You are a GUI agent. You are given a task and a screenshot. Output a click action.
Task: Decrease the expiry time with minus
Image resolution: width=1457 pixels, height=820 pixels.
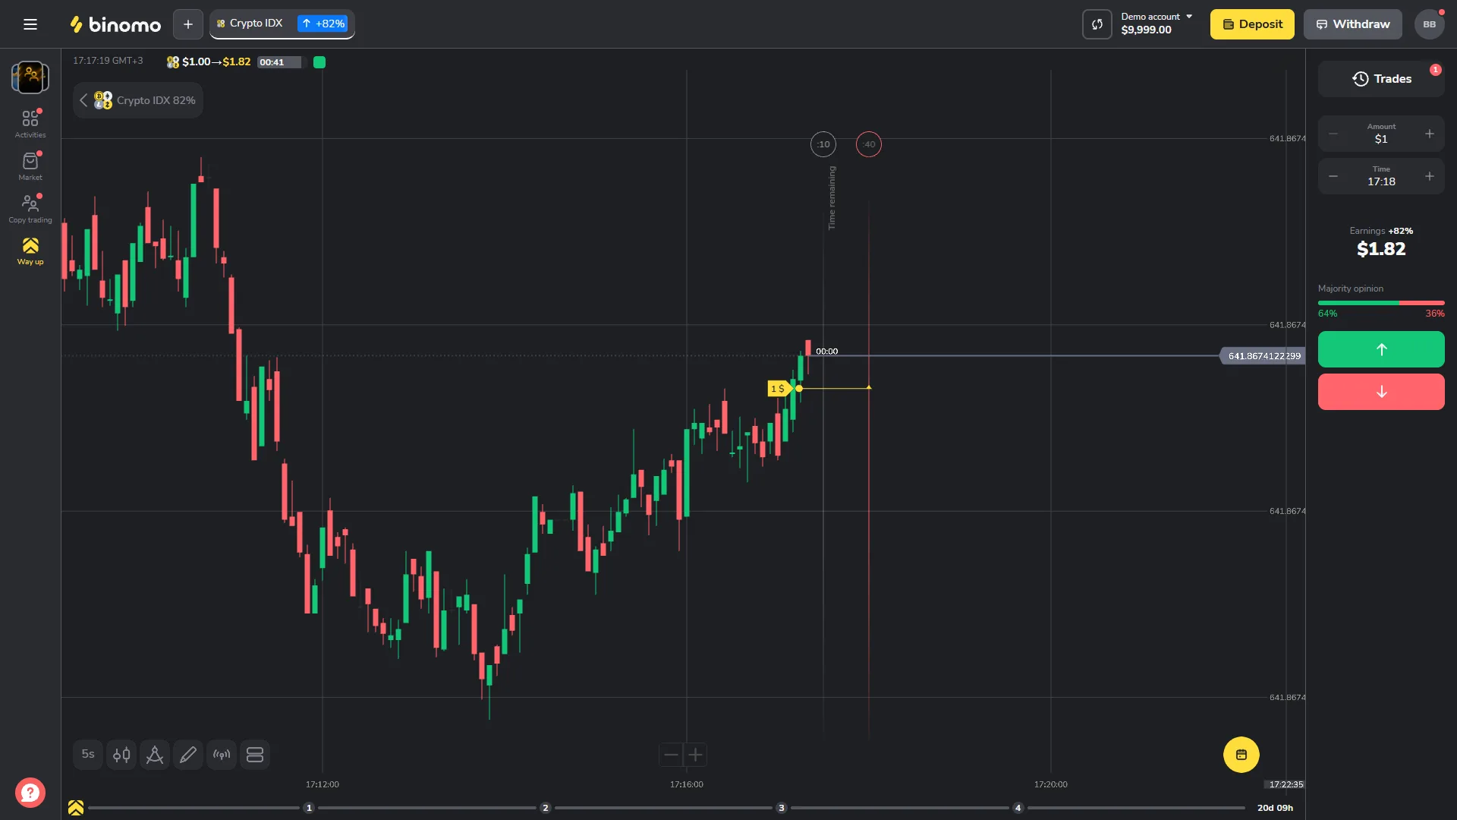[x=1333, y=176]
